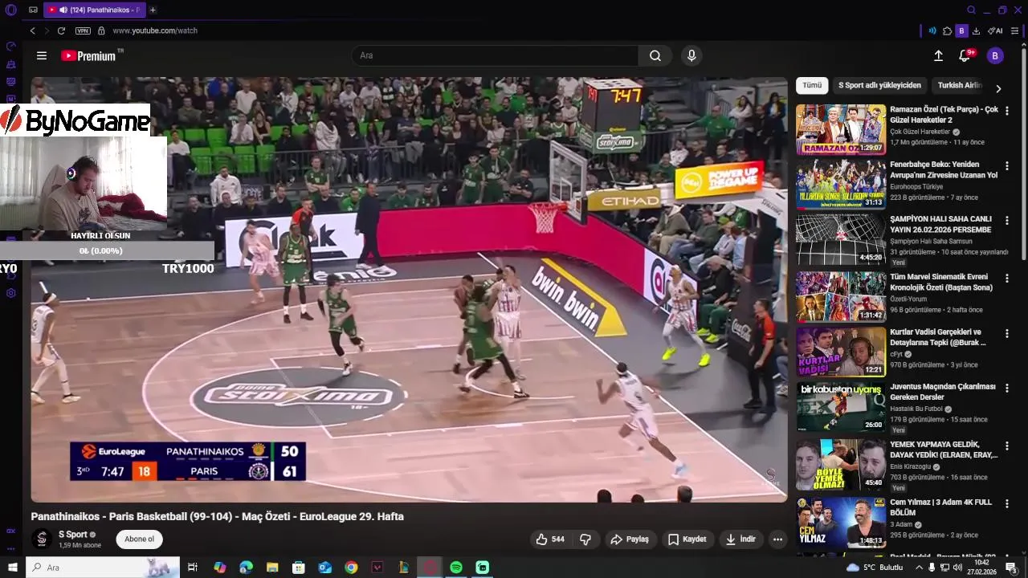Open the browser downloads icon
Viewport: 1028px width, 578px height.
click(x=976, y=31)
